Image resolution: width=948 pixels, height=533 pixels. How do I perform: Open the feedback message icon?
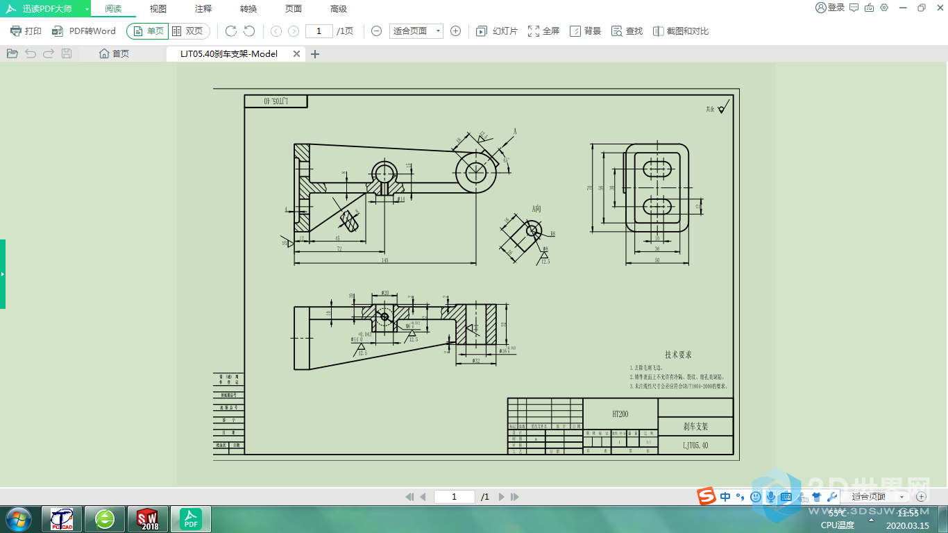[x=854, y=8]
